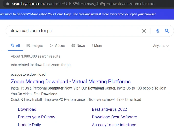Open the Download sitelink

(x=27, y=109)
